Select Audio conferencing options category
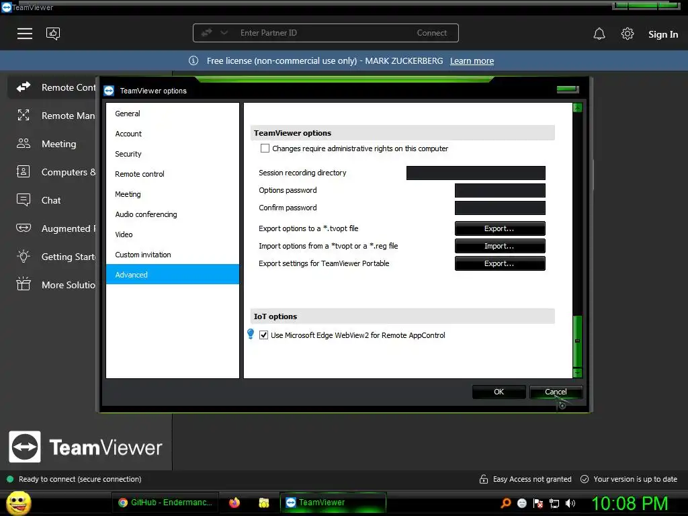Viewport: 688px width, 516px height. coord(173,214)
